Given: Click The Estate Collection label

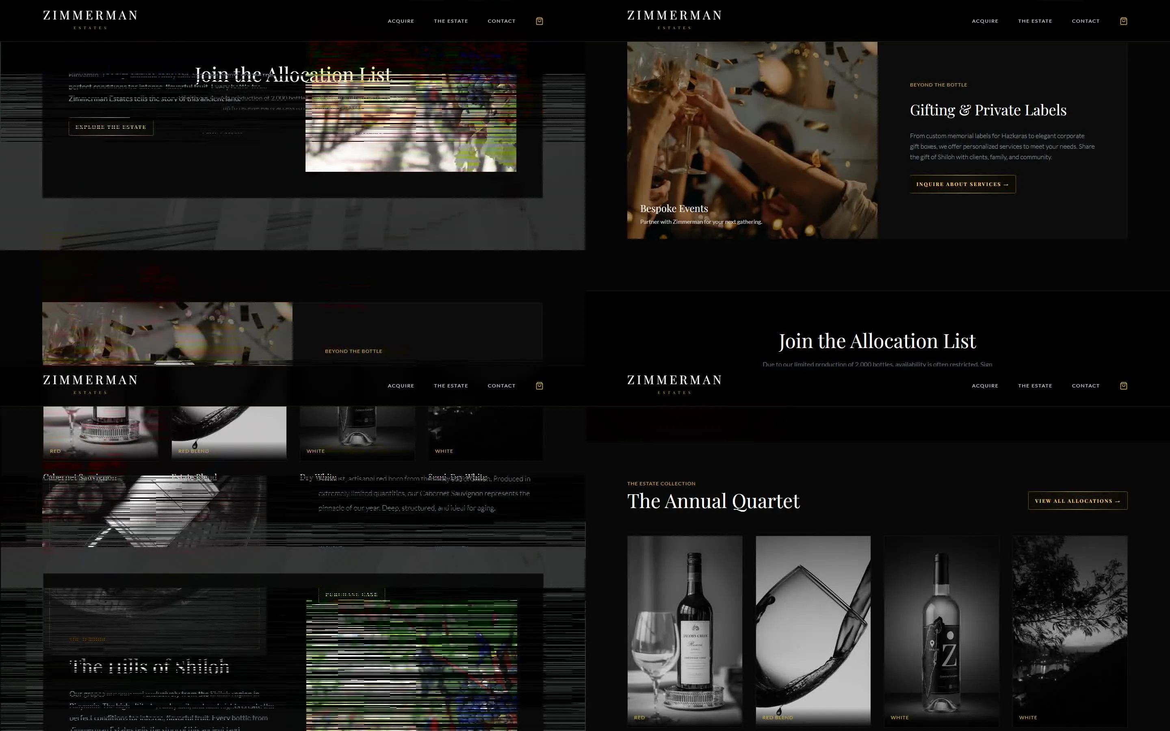Looking at the screenshot, I should (661, 483).
